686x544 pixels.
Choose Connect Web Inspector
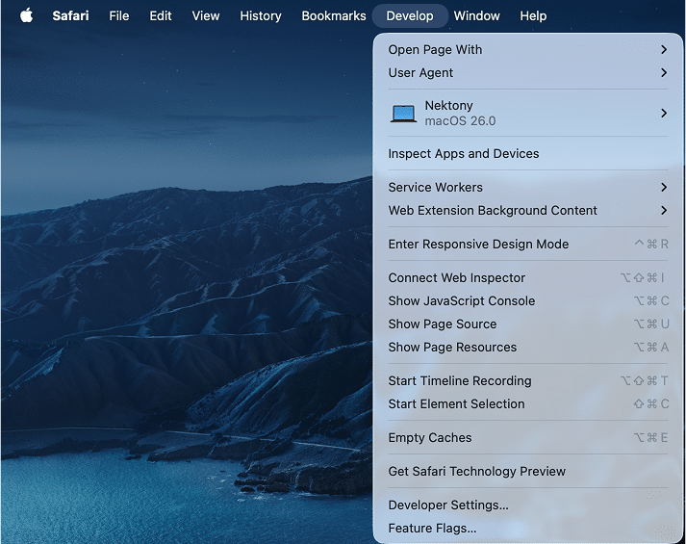(457, 277)
